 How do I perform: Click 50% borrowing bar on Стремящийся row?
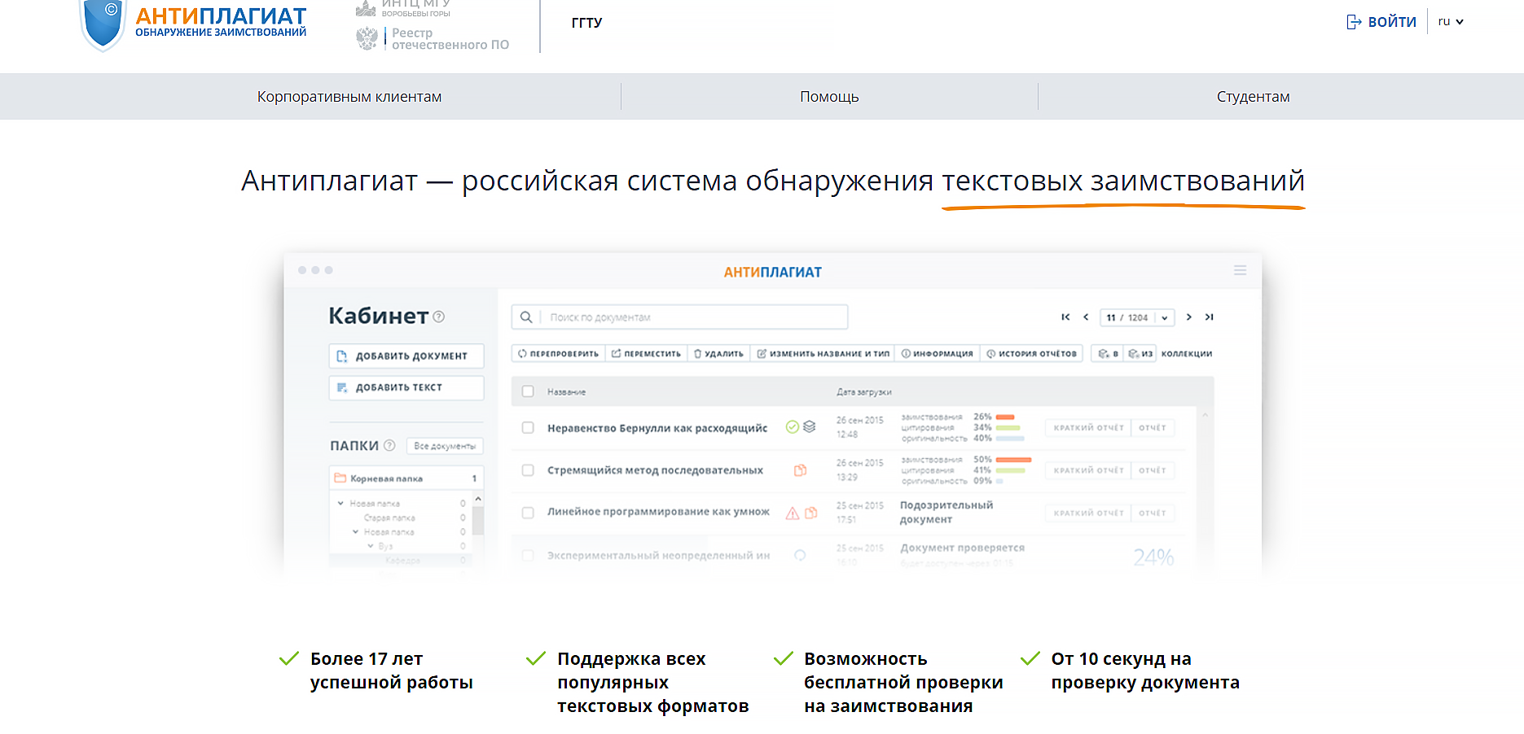click(x=1014, y=460)
